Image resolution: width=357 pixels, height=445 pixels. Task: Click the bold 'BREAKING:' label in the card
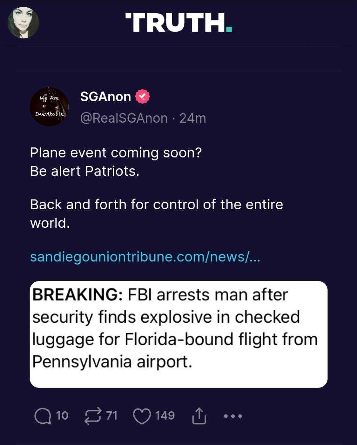click(x=77, y=295)
